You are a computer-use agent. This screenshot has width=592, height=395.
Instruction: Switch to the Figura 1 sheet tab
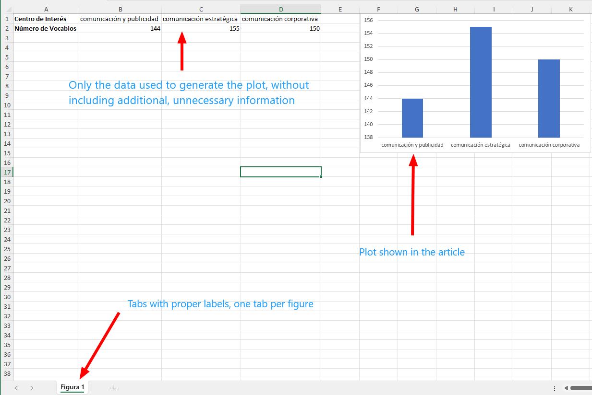(x=72, y=387)
